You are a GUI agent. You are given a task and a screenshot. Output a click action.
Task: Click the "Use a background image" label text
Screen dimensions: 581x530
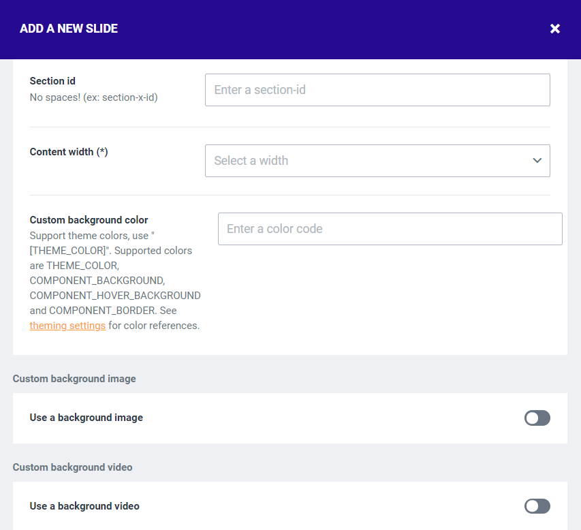point(86,418)
